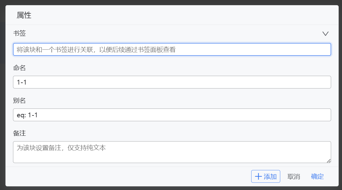Screen dimensions: 342x190
Task: Click the 备注 field label
Action: tap(20, 133)
